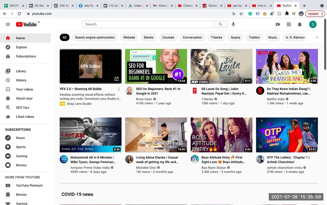The height and width of the screenshot is (205, 327).
Task: Open options menu for VFX 2.0 ad
Action: [x=119, y=89]
